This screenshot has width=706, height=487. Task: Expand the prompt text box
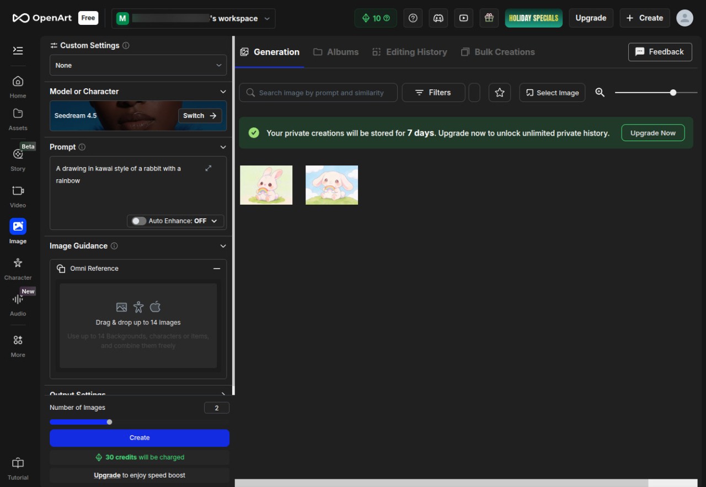coord(208,168)
